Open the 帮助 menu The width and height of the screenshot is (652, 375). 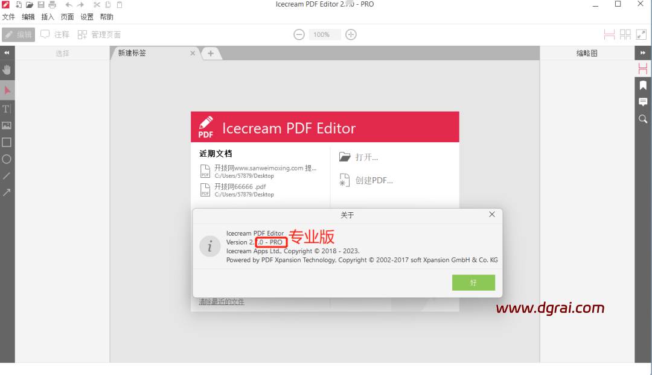106,17
